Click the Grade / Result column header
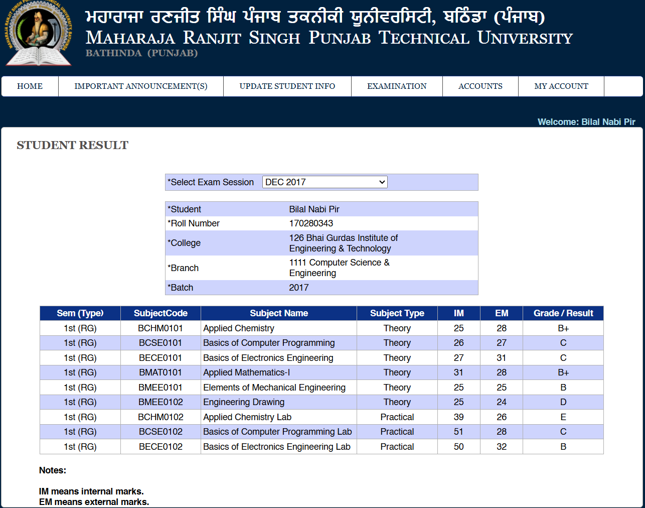This screenshot has height=508, width=645. tap(563, 313)
